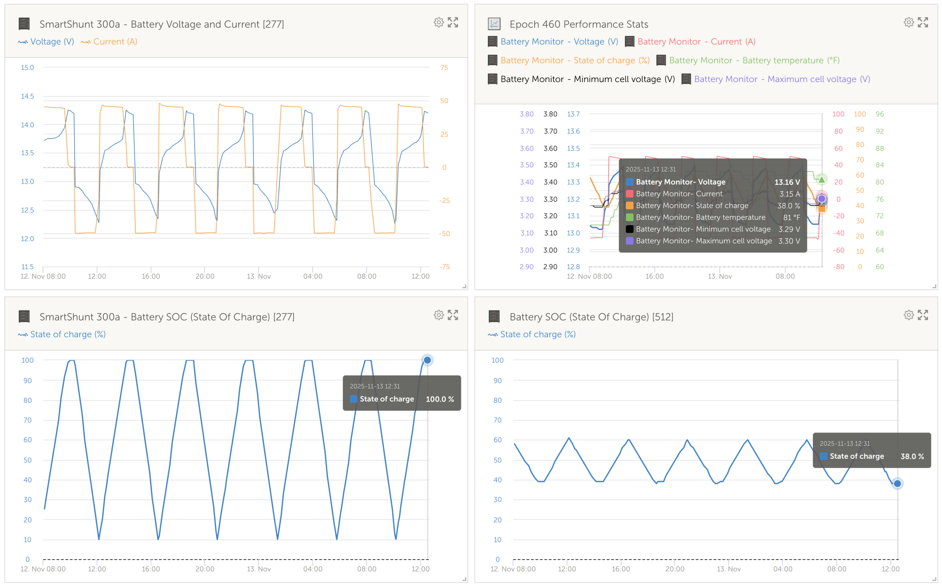This screenshot has height=586, width=942.
Task: Click Battery Monitor Voltage (V) legend entry
Action: [x=559, y=42]
